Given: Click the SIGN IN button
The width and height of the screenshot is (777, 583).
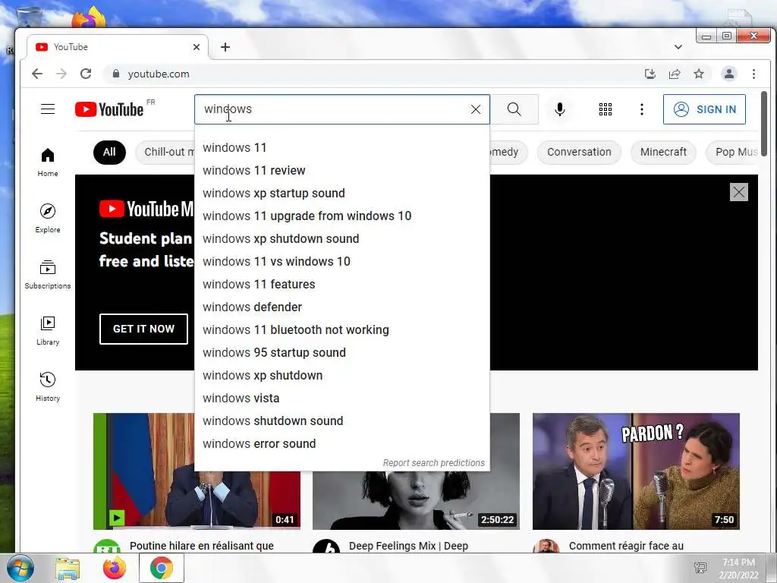Looking at the screenshot, I should coord(704,109).
